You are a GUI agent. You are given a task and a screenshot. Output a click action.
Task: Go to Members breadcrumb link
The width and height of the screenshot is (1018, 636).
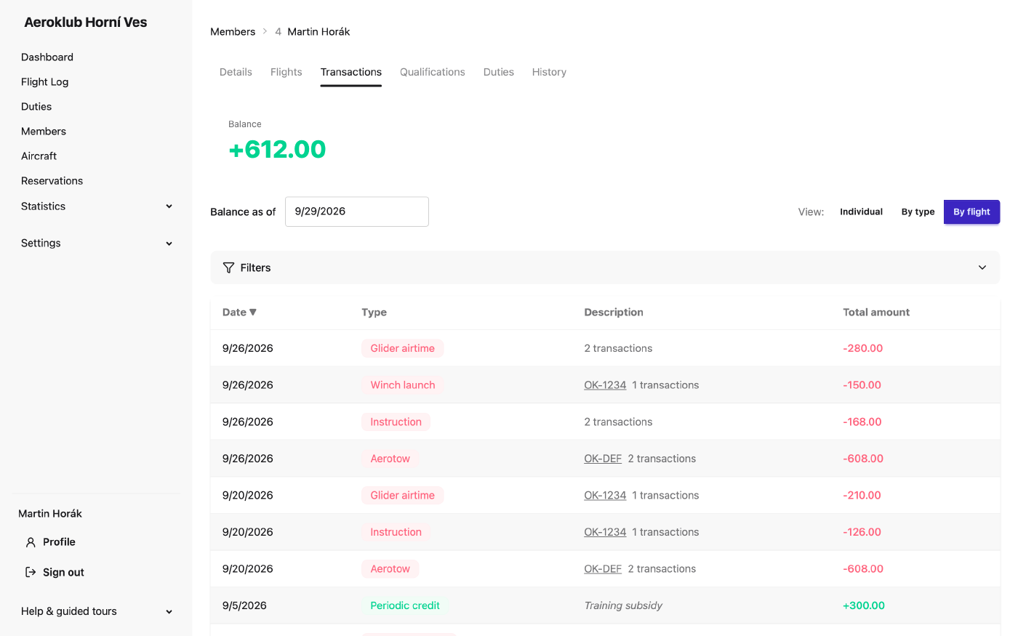(233, 31)
